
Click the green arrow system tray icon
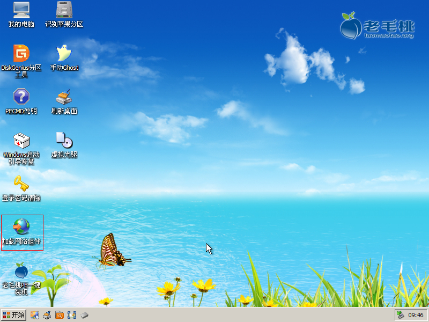400,315
